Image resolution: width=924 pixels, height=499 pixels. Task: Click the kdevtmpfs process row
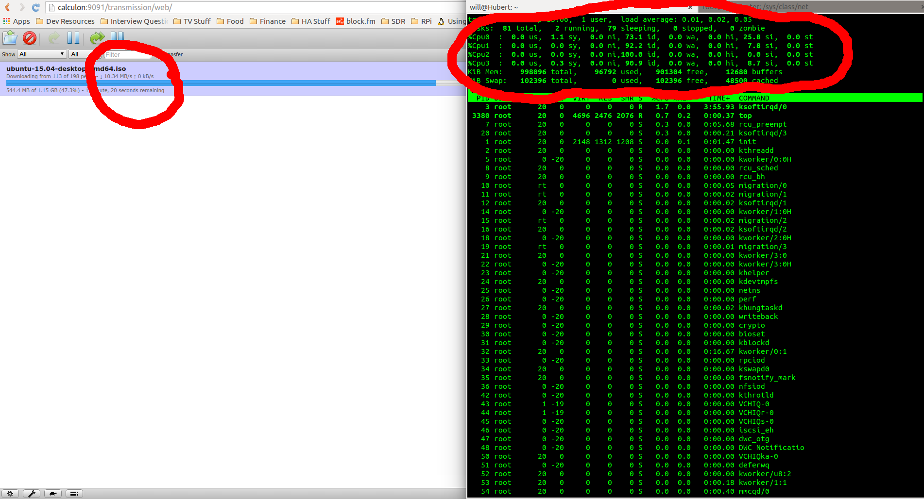coord(695,282)
